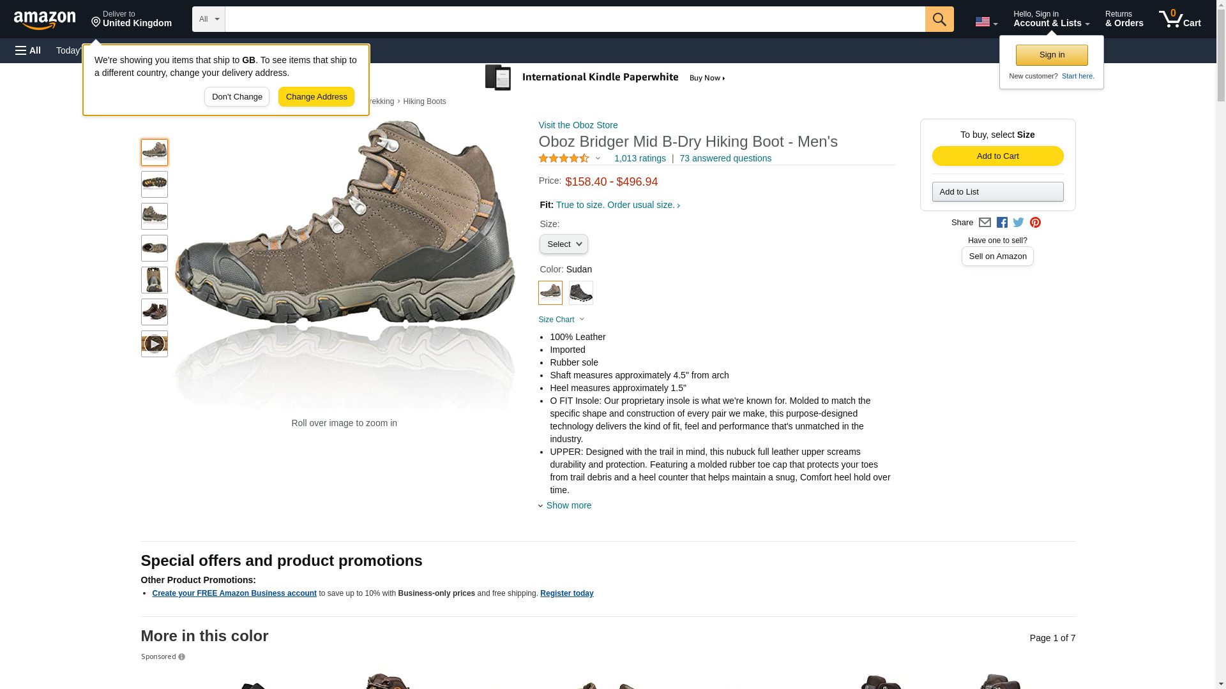The width and height of the screenshot is (1226, 689).
Task: Share the boot on Facebook
Action: [x=1002, y=223]
